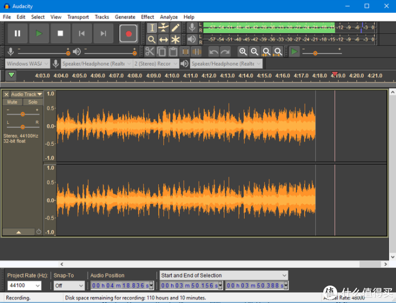Click the red Record button

tap(129, 33)
